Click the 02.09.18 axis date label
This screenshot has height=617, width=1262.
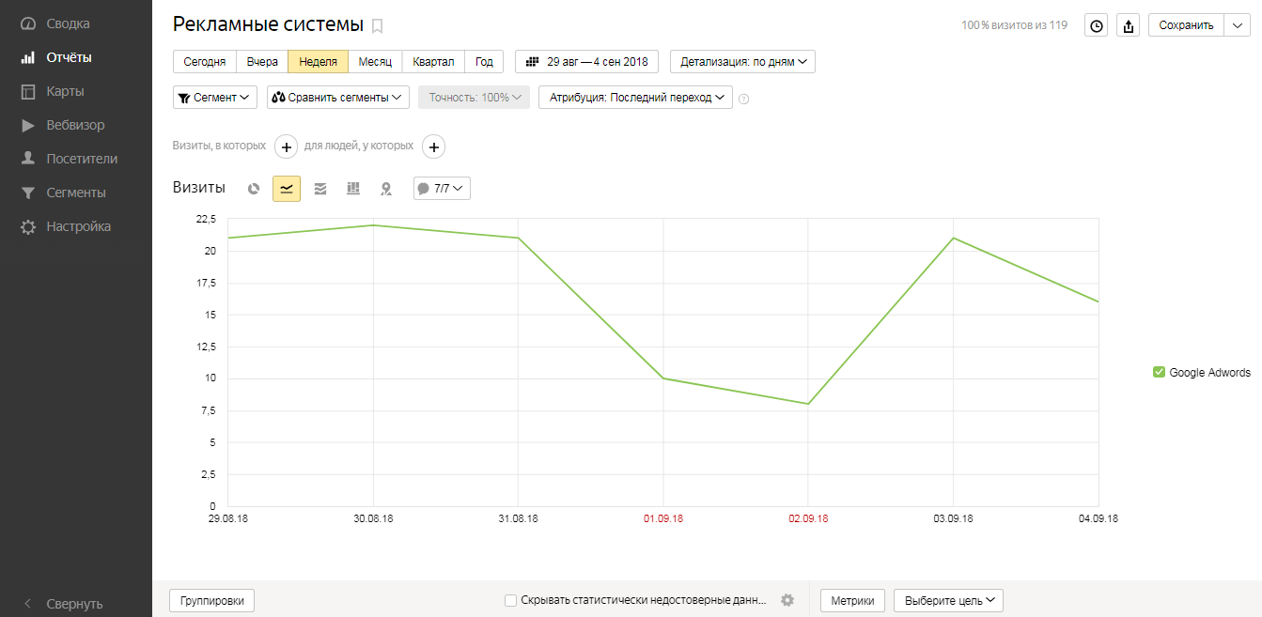coord(808,518)
